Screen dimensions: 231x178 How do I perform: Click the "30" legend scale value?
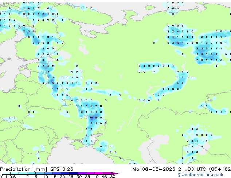[79, 177]
